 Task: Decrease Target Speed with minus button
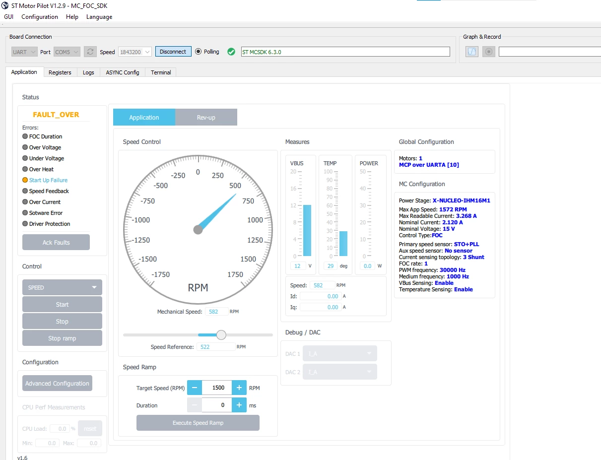195,388
